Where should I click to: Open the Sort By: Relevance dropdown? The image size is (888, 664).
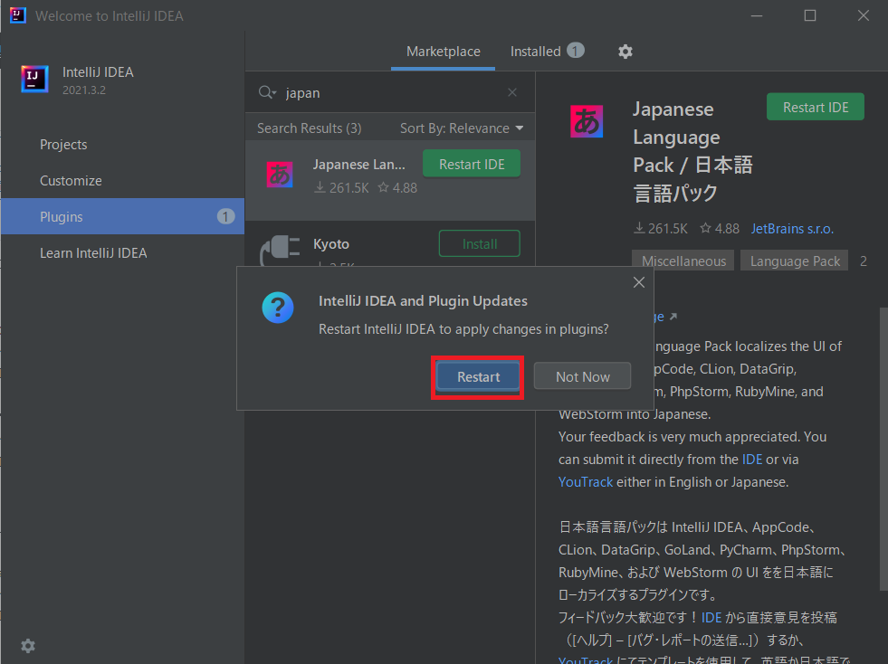pyautogui.click(x=461, y=128)
